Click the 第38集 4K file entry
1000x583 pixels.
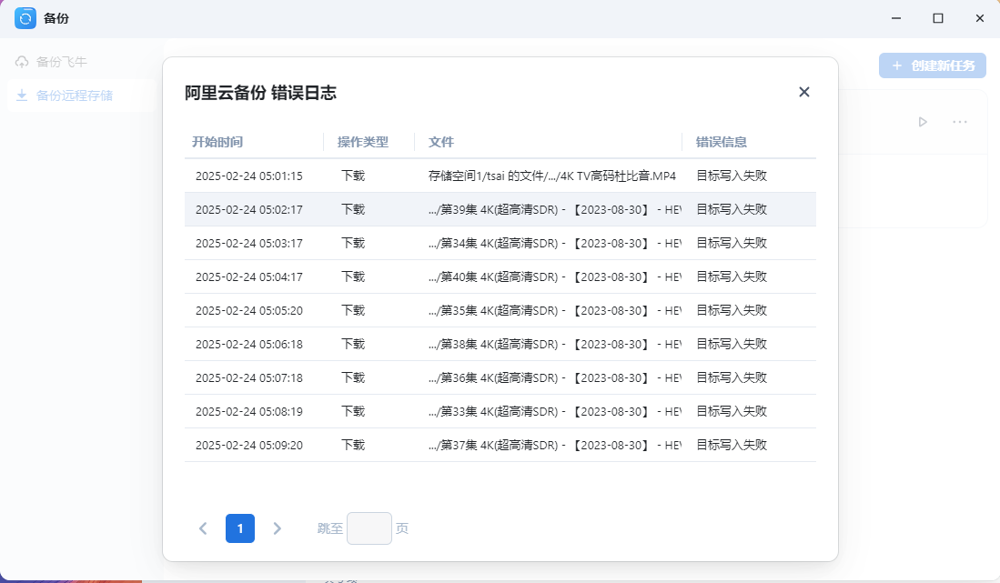[x=554, y=345]
